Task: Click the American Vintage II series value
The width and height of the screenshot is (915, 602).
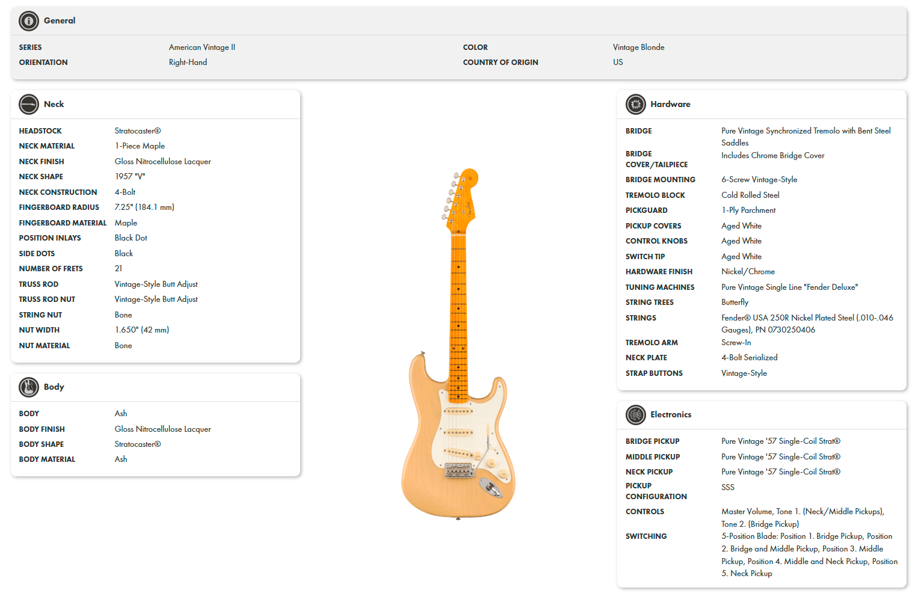Action: pyautogui.click(x=202, y=48)
